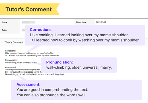Image resolution: width=148 pixels, height=103 pixels.
Task: Select the Class date label
Action: point(81,22)
